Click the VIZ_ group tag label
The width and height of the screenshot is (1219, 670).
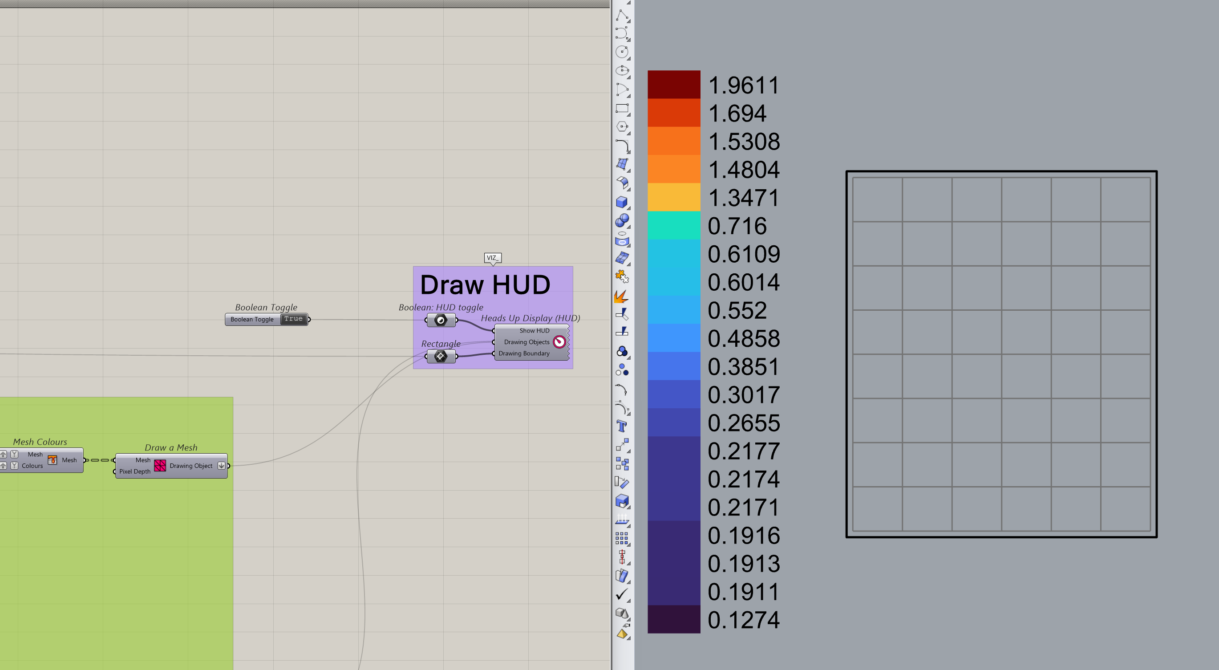(492, 258)
